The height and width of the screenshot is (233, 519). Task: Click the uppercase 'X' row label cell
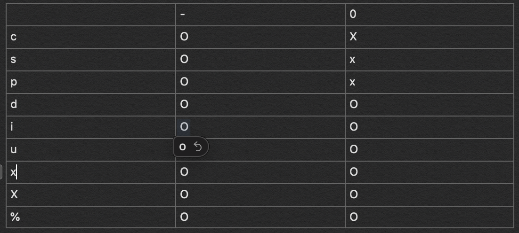tap(91, 194)
